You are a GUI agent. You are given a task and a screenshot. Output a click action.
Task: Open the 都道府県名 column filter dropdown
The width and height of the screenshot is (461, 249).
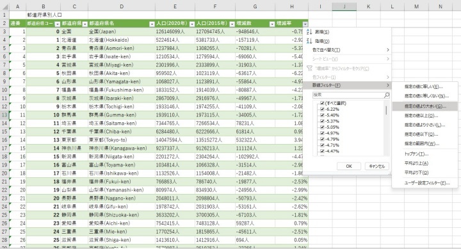pos(152,24)
